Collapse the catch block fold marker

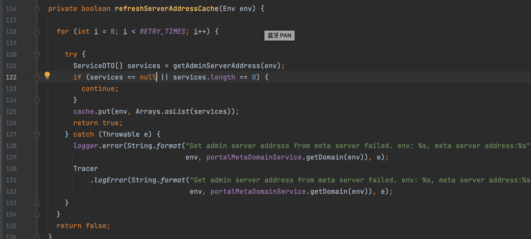click(37, 135)
